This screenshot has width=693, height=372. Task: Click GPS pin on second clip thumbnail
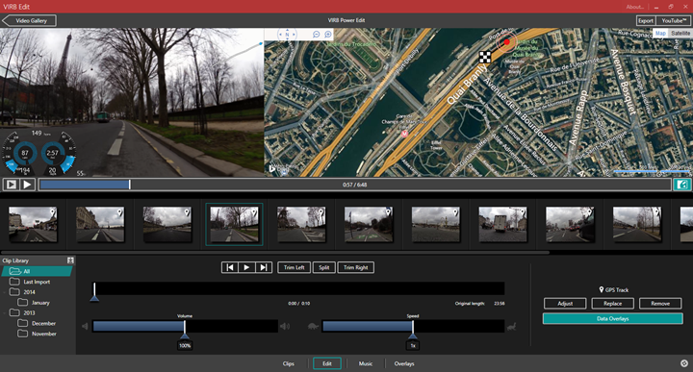point(119,212)
